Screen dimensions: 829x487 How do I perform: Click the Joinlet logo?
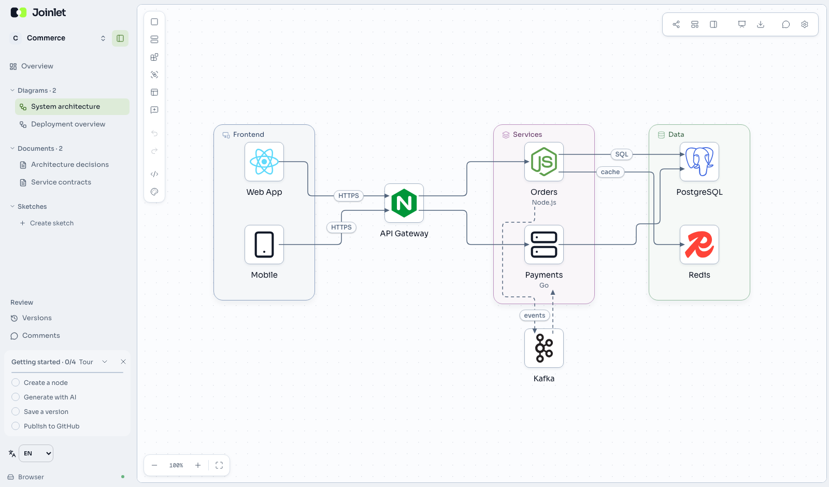click(38, 12)
